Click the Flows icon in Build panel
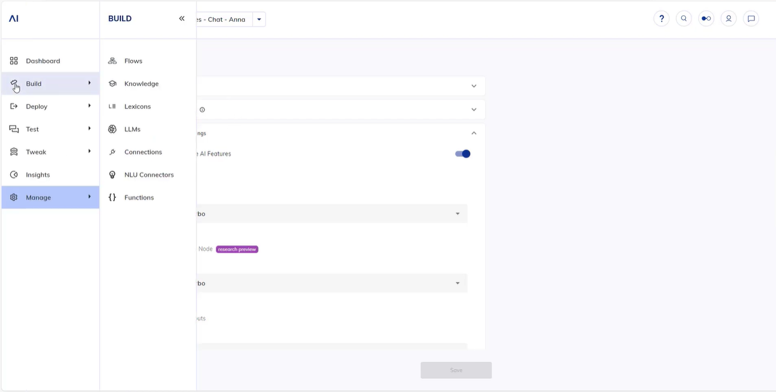 (112, 60)
